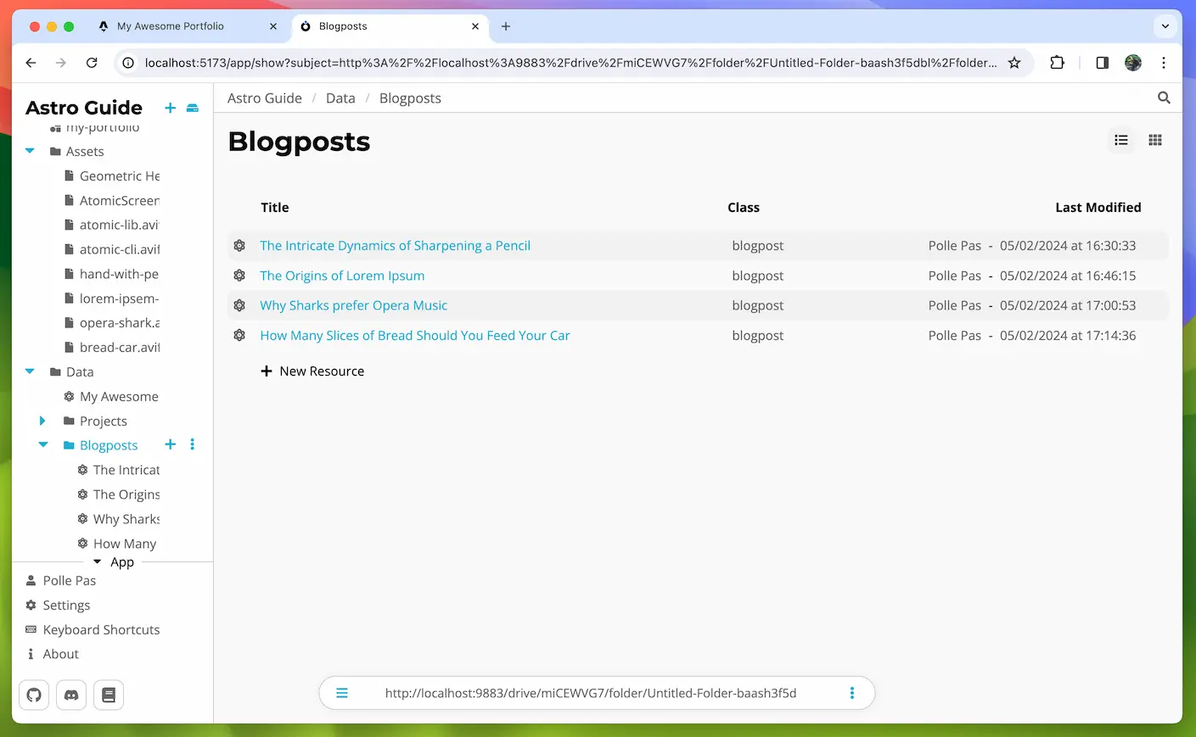
Task: Switch to list view
Action: (1121, 140)
